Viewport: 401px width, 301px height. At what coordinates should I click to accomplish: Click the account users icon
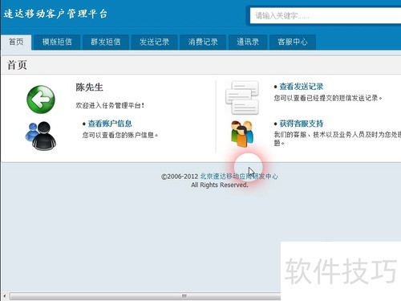click(x=41, y=136)
